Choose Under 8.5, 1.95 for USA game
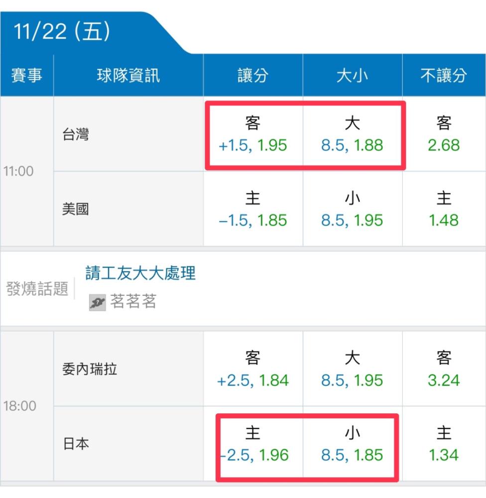This screenshot has height=498, width=486. [352, 209]
